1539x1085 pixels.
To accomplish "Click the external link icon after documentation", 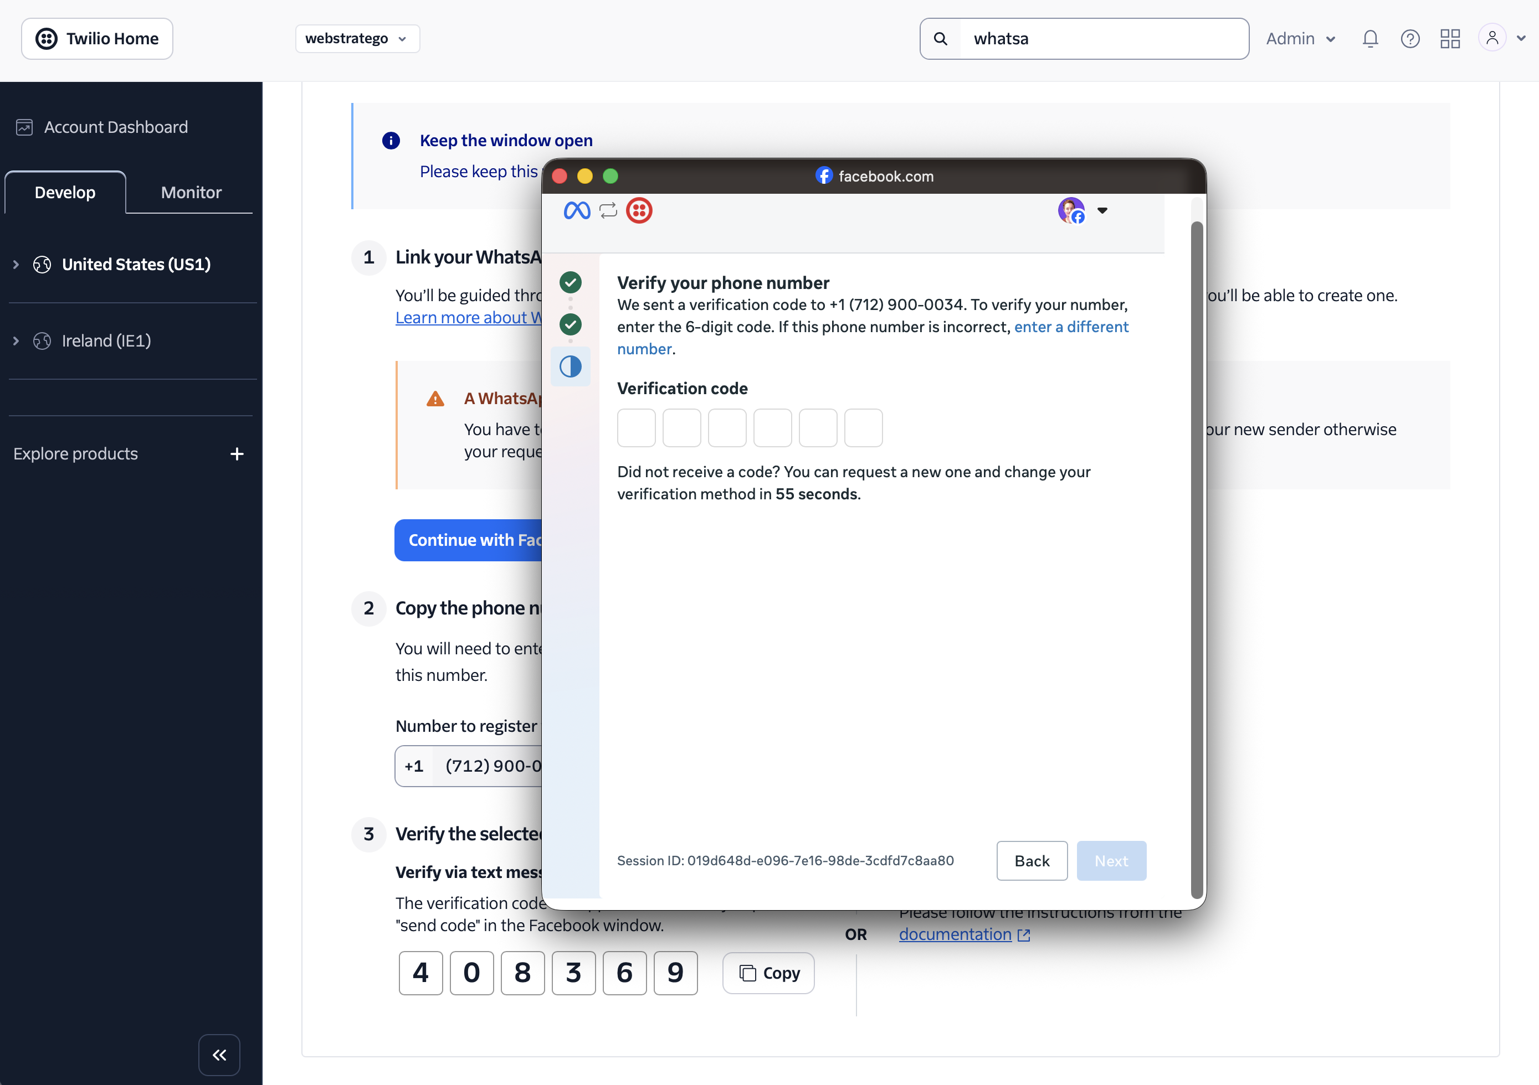I will (x=1024, y=935).
